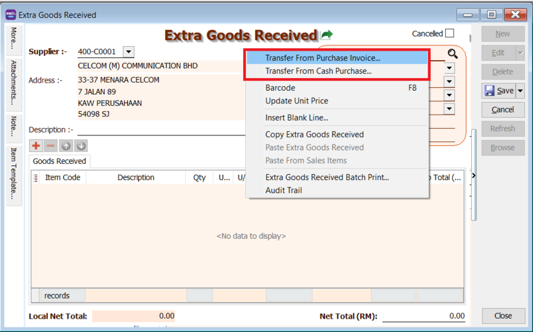Click the green transfer arrow beside title
533x332 pixels.
tap(326, 35)
